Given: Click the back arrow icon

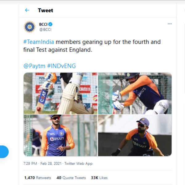Looking at the screenshot, I should (x=27, y=10).
